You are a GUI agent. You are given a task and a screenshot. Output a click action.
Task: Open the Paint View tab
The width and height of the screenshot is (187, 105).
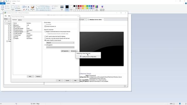click(x=14, y=3)
